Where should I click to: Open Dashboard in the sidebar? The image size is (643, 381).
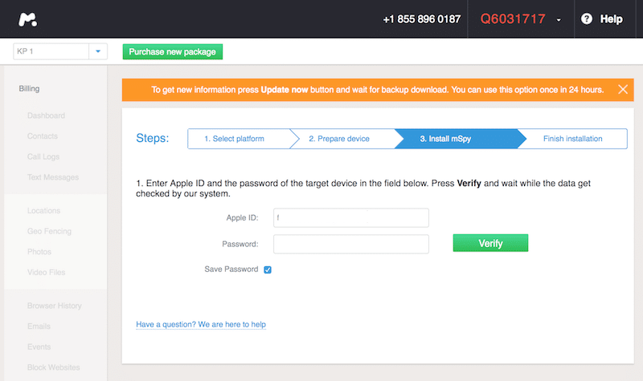(x=46, y=116)
